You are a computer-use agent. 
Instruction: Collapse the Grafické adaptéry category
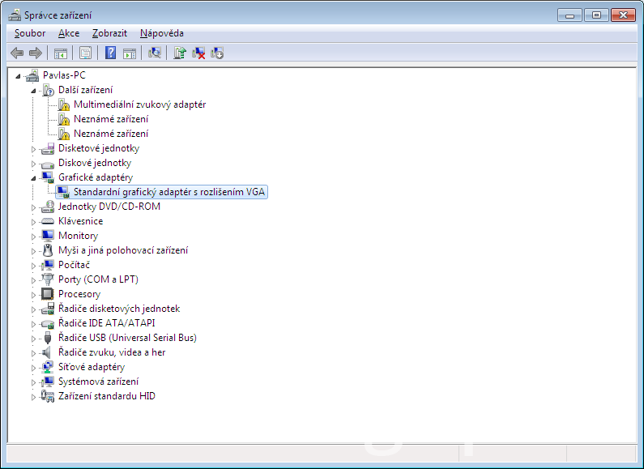click(34, 177)
